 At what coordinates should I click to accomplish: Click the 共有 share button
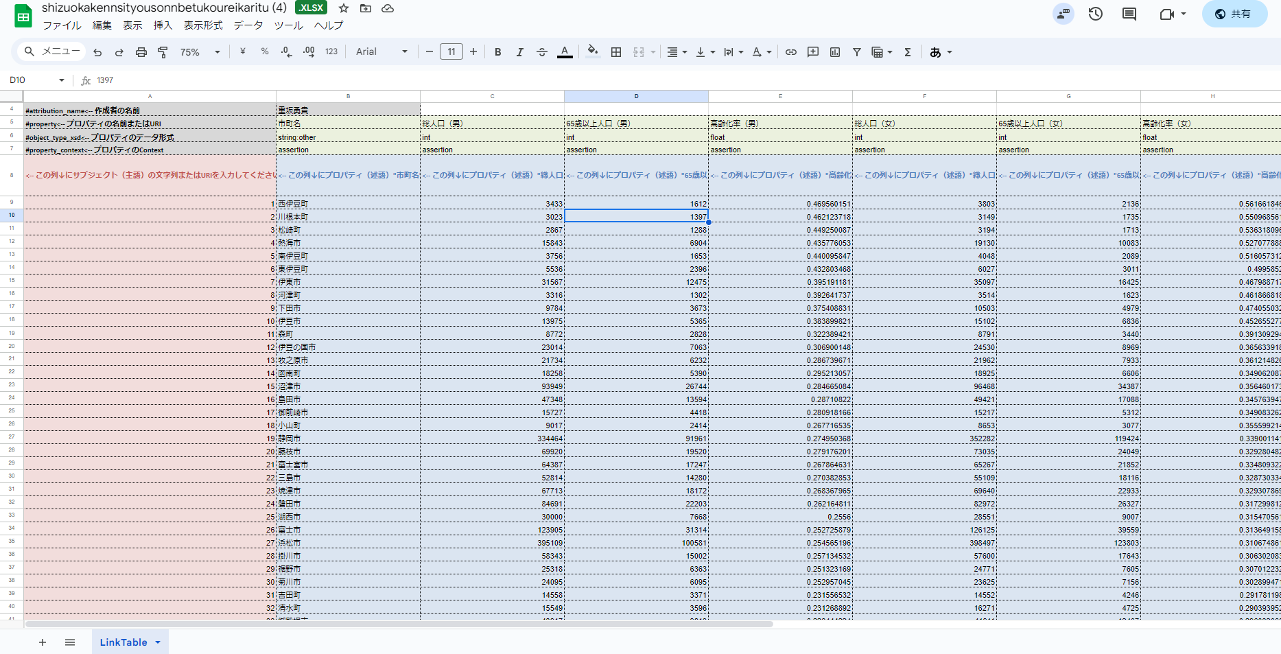click(x=1234, y=14)
